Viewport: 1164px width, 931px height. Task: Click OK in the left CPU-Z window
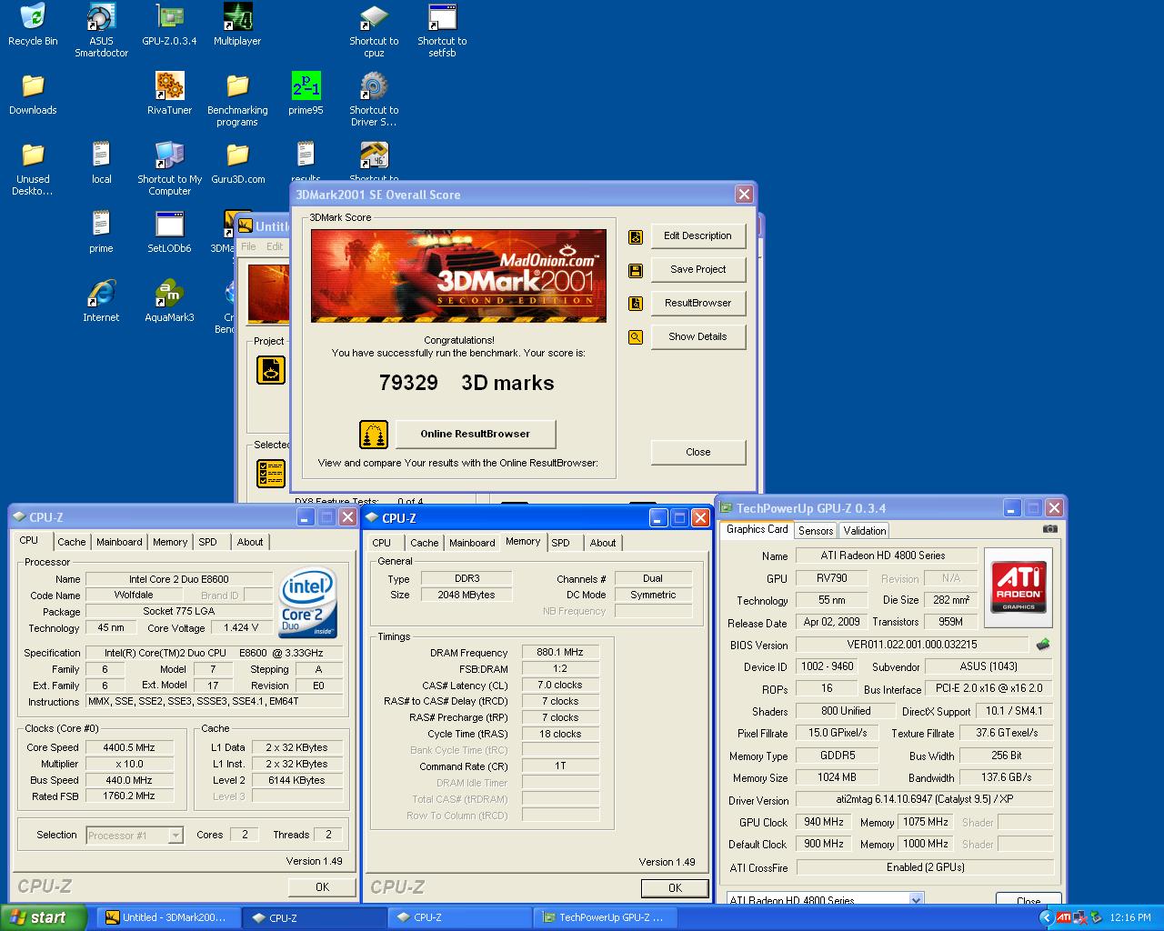[322, 886]
